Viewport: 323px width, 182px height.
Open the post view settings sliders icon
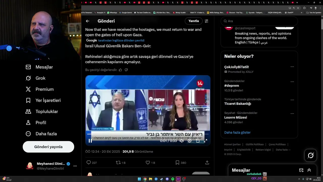click(x=206, y=21)
